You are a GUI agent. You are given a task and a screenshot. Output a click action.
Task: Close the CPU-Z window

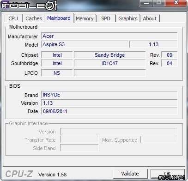point(176,3)
